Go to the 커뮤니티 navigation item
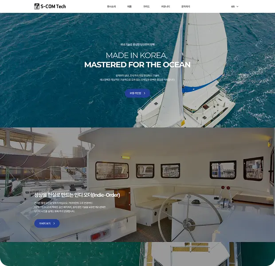Viewport: 275px width, 266px height. pyautogui.click(x=165, y=7)
